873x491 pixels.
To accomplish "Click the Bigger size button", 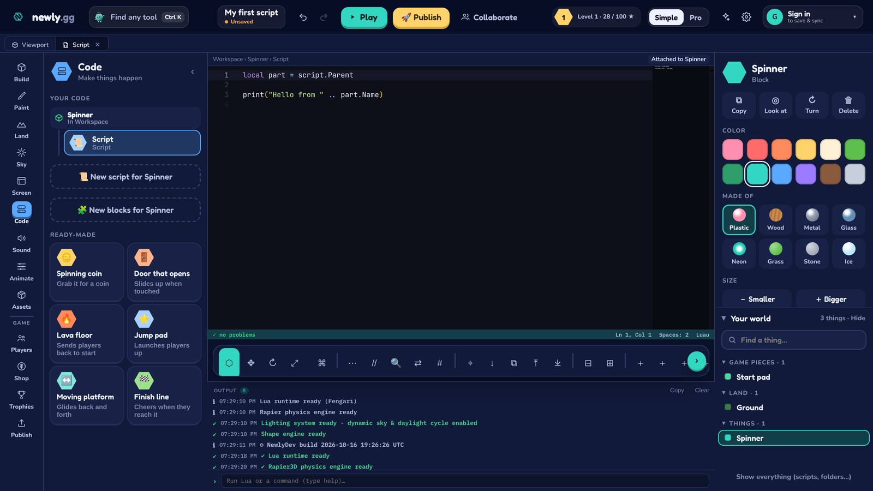I will (830, 299).
